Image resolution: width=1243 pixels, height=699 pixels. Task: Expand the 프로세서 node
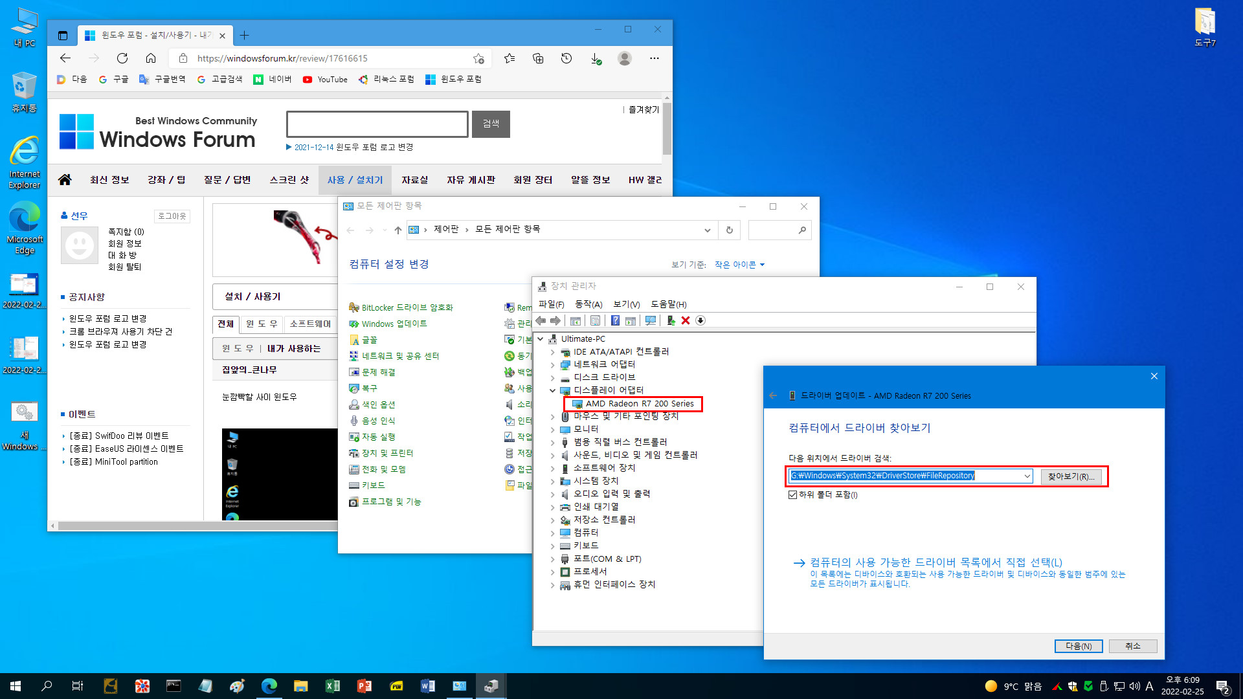click(552, 571)
